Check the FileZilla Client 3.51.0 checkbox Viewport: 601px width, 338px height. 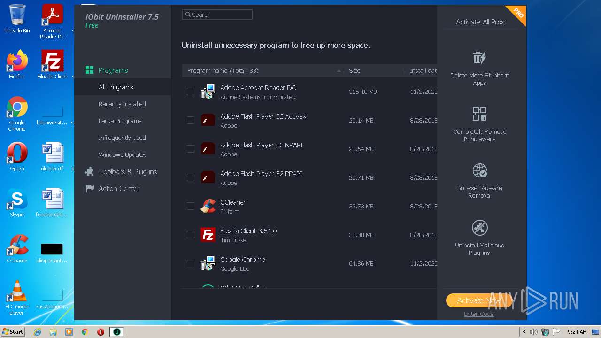point(191,235)
